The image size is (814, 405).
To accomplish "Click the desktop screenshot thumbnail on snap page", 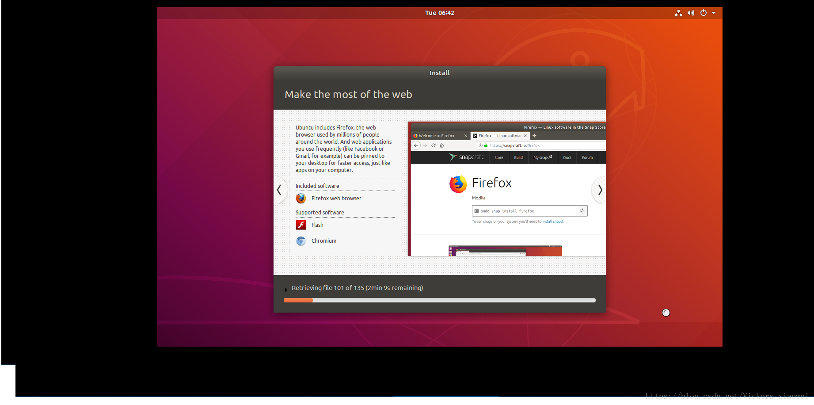I will point(505,251).
